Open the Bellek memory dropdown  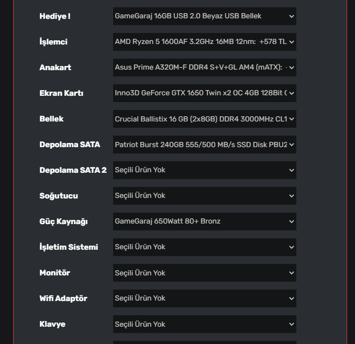point(204,119)
